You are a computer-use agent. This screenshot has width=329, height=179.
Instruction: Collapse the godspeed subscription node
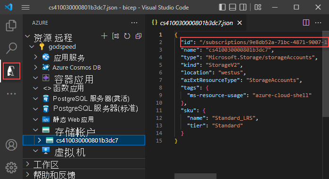[x=32, y=46]
